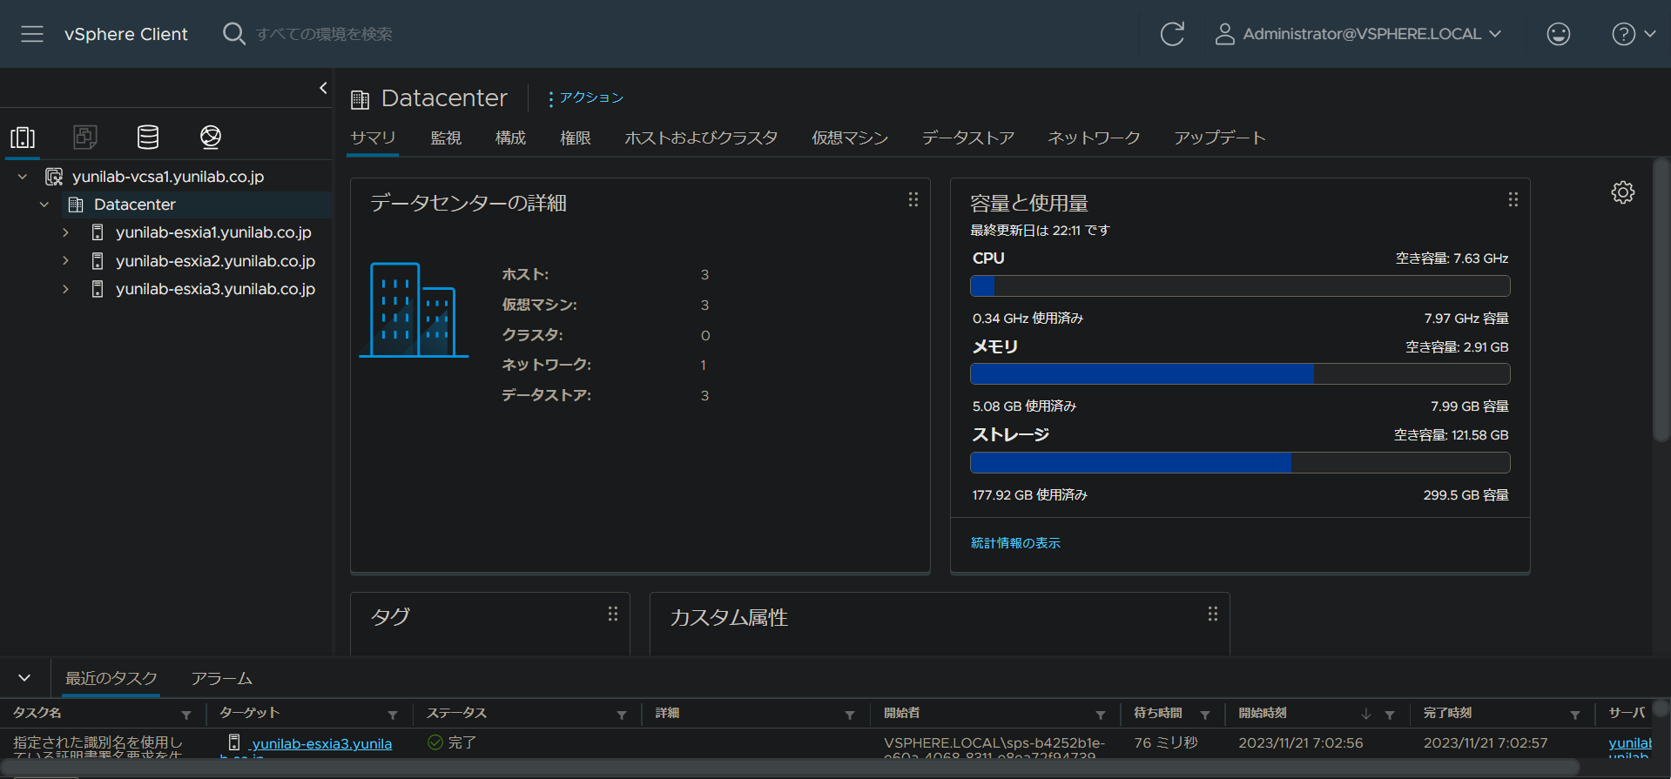This screenshot has height=779, width=1671.
Task: Click the タグ card drag handle
Action: (x=613, y=614)
